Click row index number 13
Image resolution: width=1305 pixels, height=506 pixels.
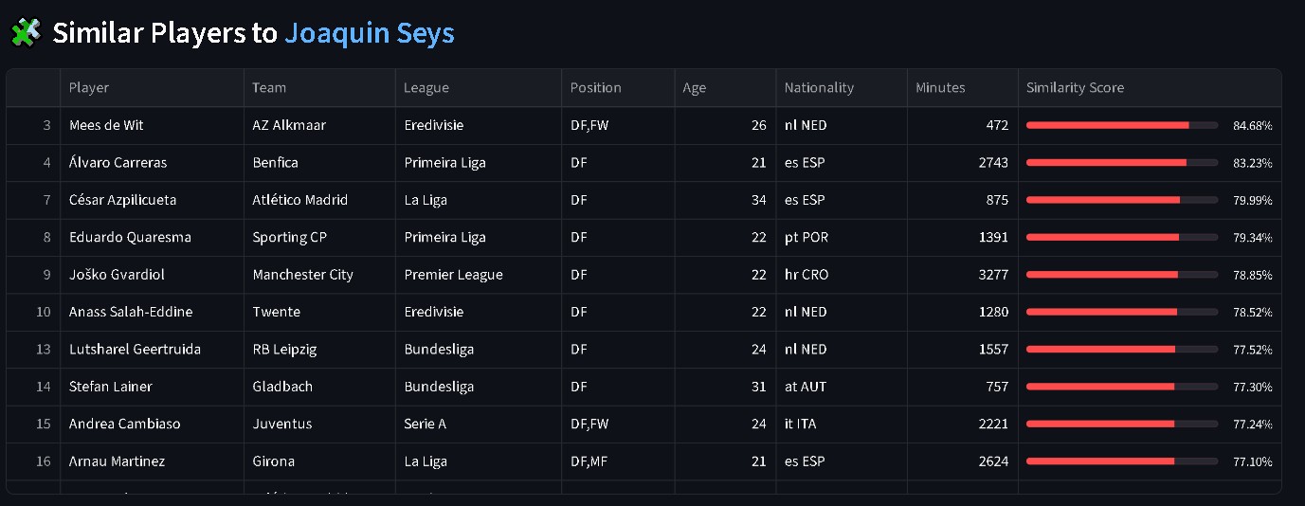point(44,349)
